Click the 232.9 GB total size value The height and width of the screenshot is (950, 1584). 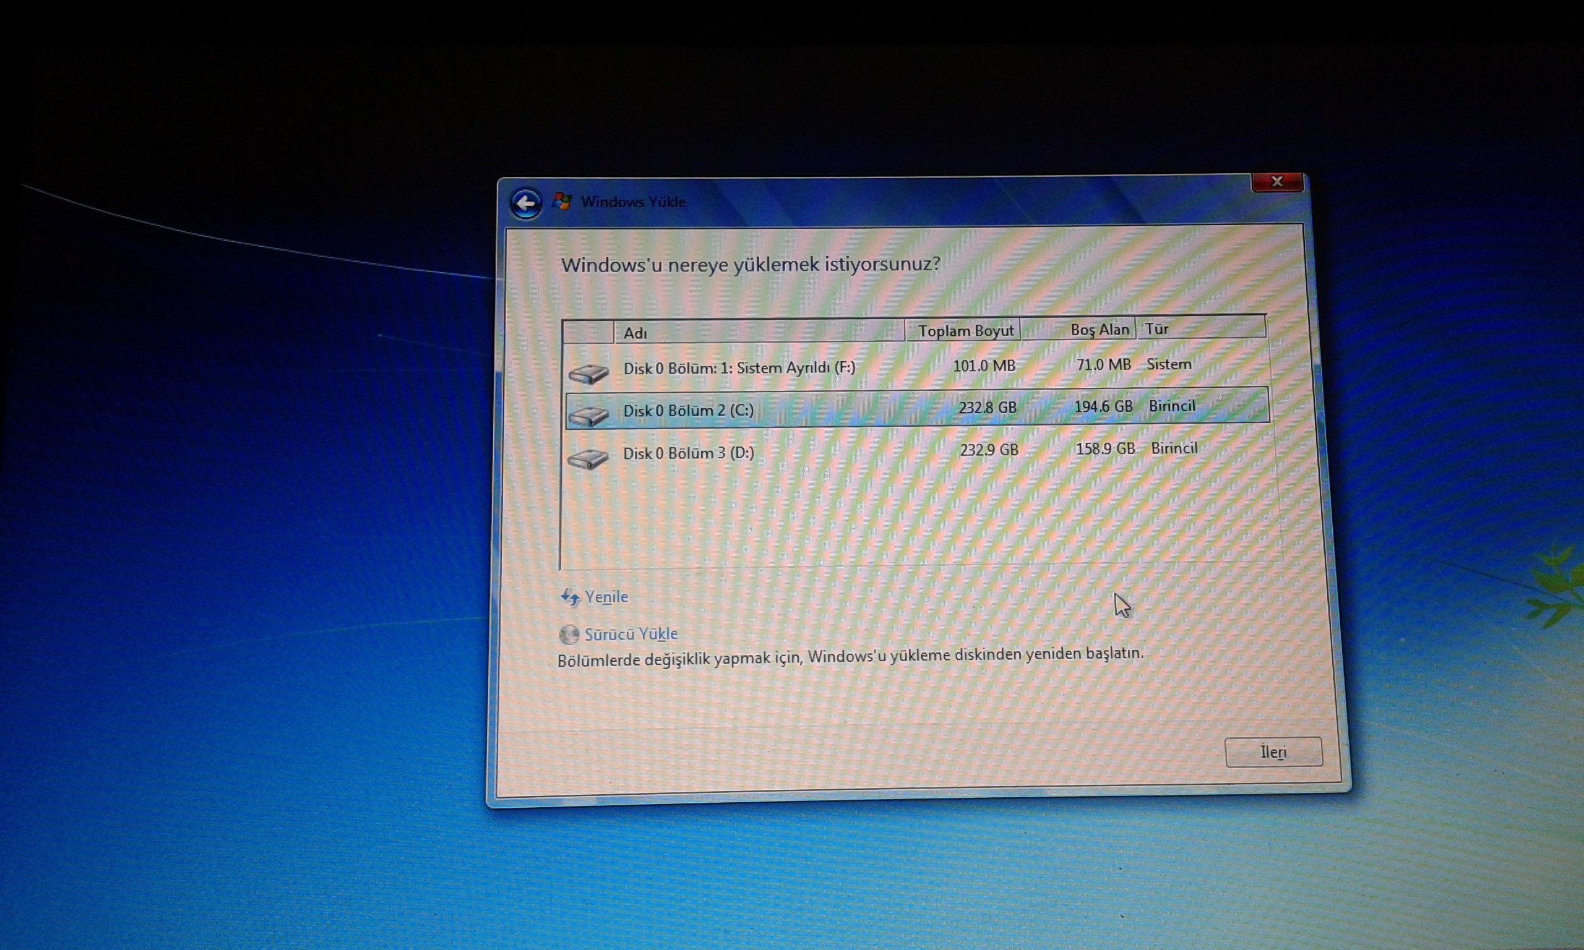pyautogui.click(x=989, y=450)
